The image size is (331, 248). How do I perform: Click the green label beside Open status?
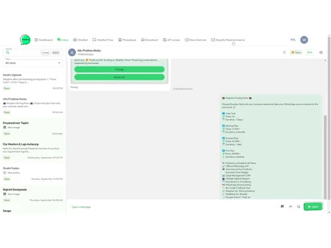(x=310, y=52)
